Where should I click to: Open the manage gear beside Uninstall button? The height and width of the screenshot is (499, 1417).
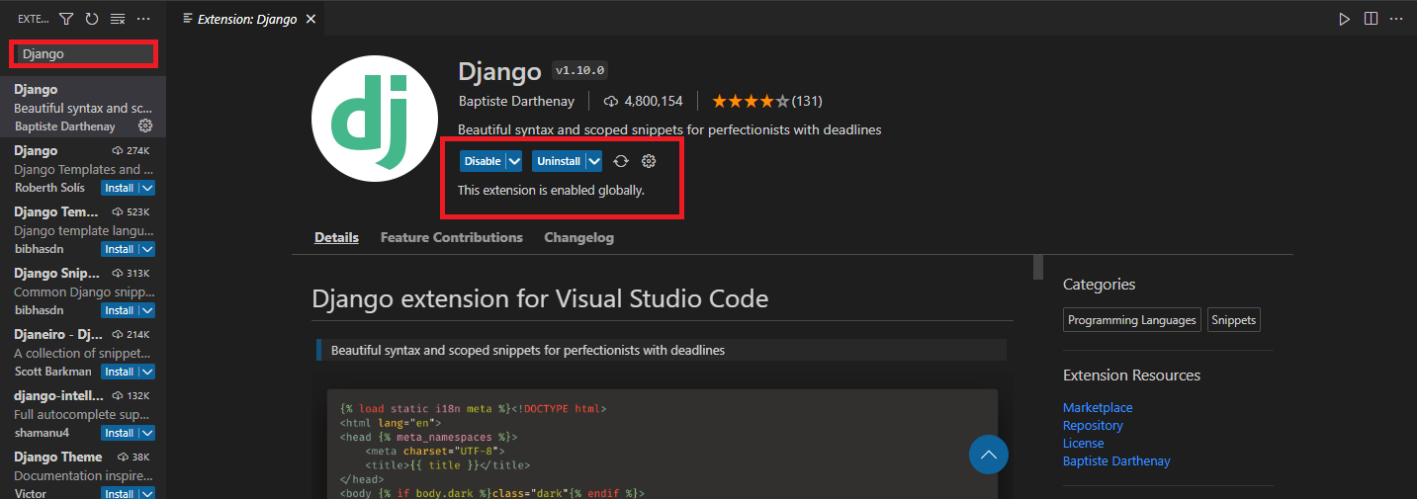click(x=650, y=161)
